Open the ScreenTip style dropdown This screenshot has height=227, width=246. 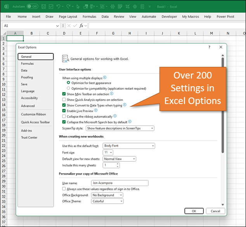click(x=120, y=128)
